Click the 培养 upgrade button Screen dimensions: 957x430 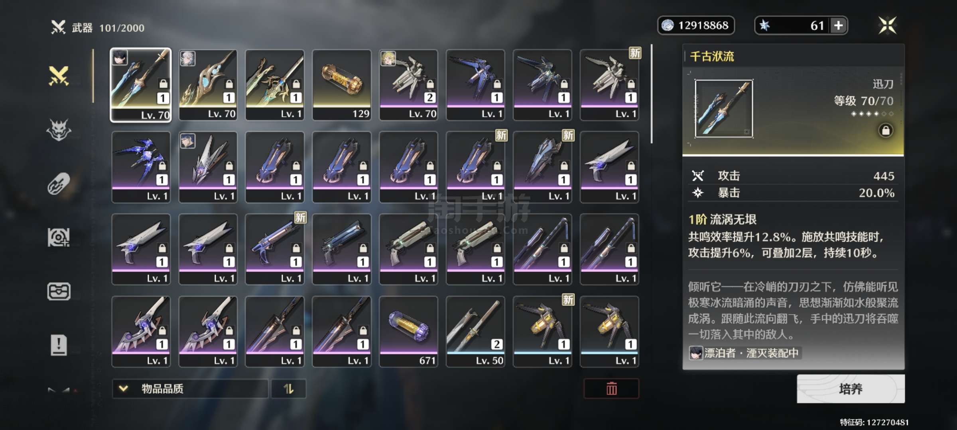[851, 389]
